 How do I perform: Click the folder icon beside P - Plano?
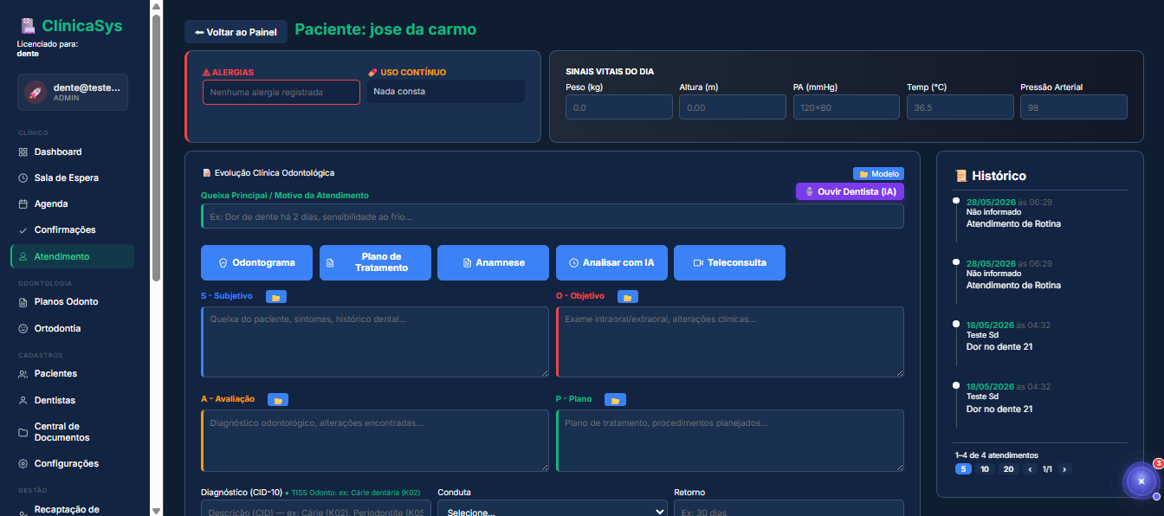tap(616, 399)
